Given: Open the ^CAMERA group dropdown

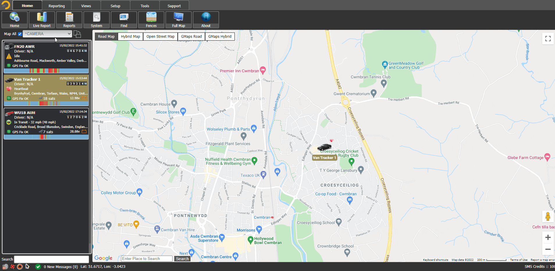Looking at the screenshot, I should pyautogui.click(x=47, y=34).
